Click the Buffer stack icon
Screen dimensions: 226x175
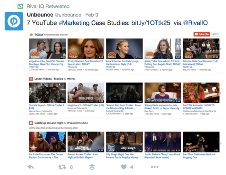coord(92,167)
